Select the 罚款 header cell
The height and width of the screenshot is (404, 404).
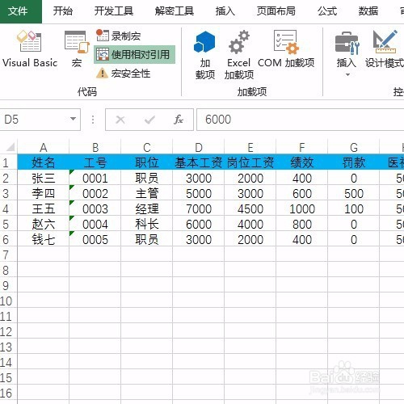point(354,162)
